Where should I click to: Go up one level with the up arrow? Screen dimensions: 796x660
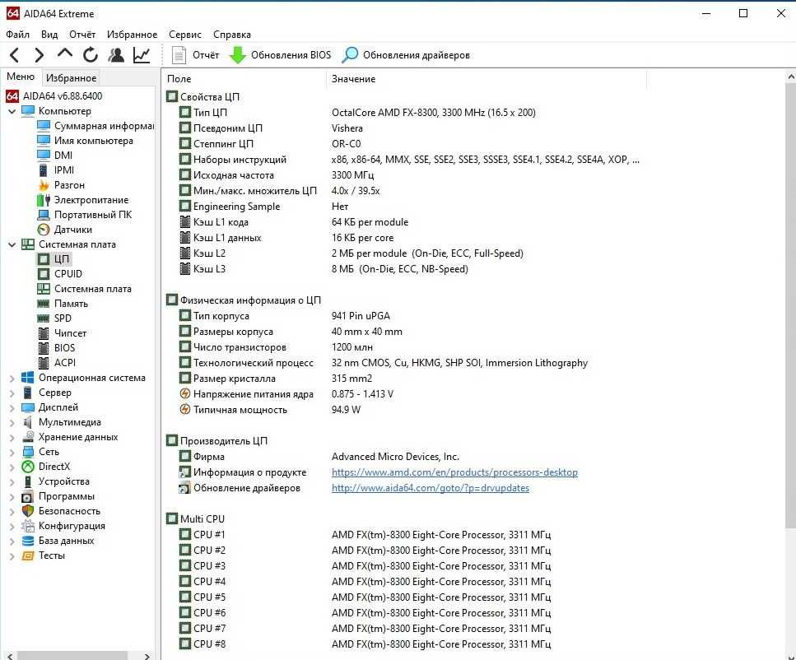[65, 53]
